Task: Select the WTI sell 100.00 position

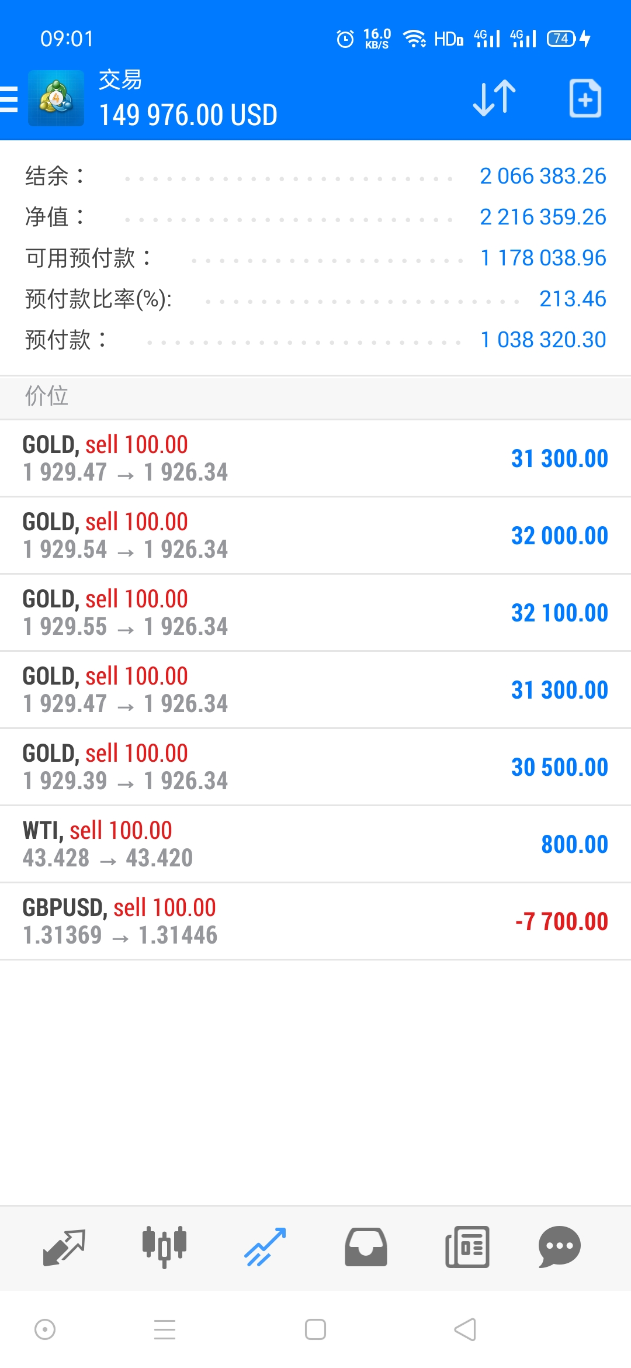Action: tap(315, 844)
